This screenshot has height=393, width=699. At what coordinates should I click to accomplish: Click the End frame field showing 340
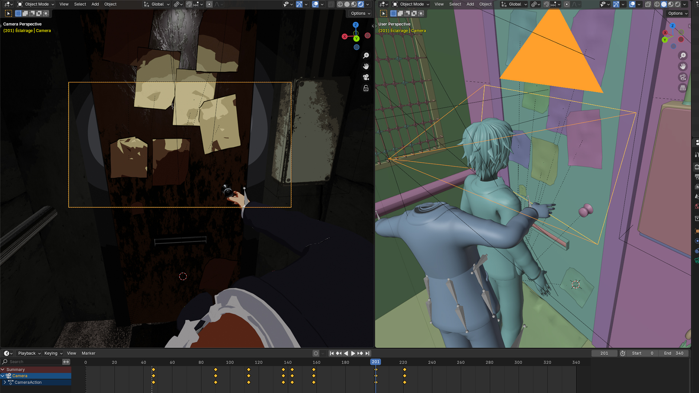coord(674,353)
